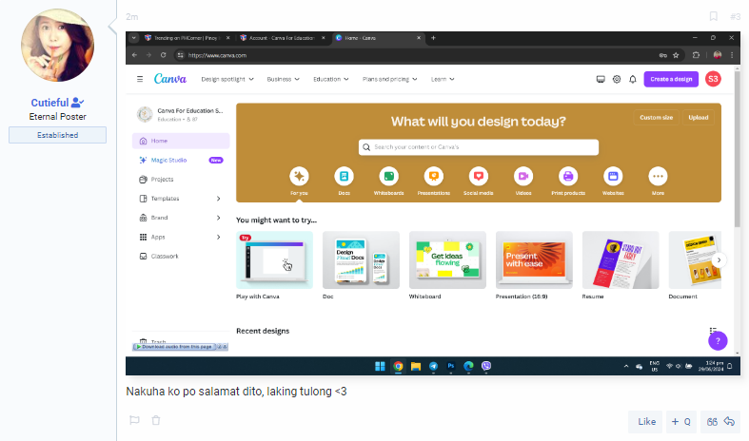Click the carousel next arrow

pyautogui.click(x=719, y=260)
